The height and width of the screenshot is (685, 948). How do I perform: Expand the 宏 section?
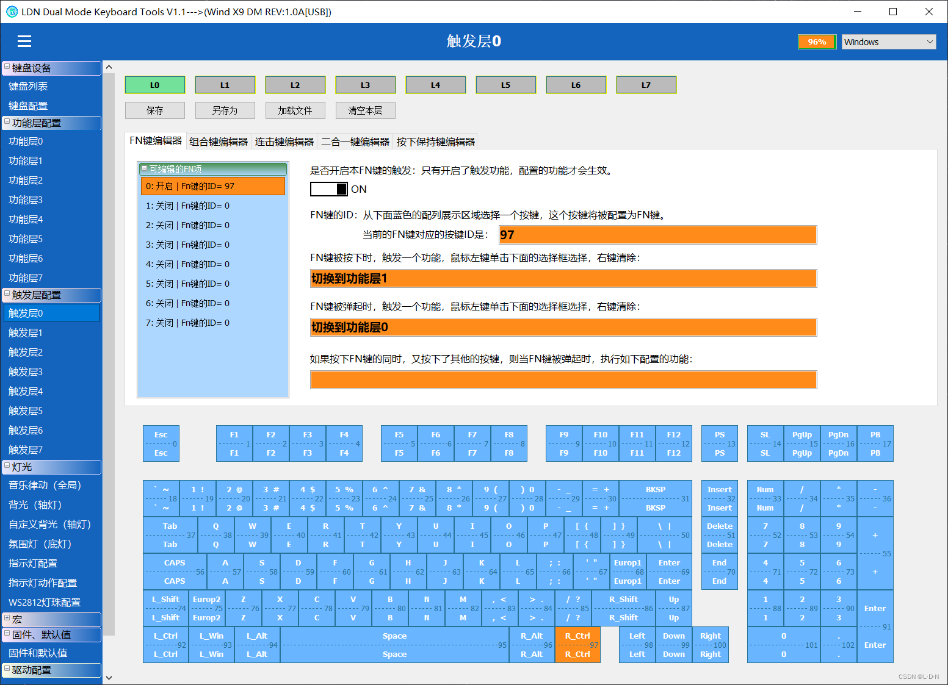pos(7,619)
